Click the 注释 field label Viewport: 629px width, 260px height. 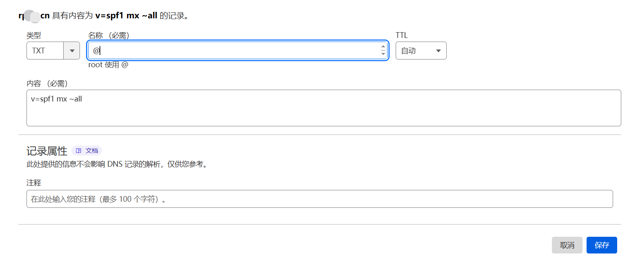point(34,183)
